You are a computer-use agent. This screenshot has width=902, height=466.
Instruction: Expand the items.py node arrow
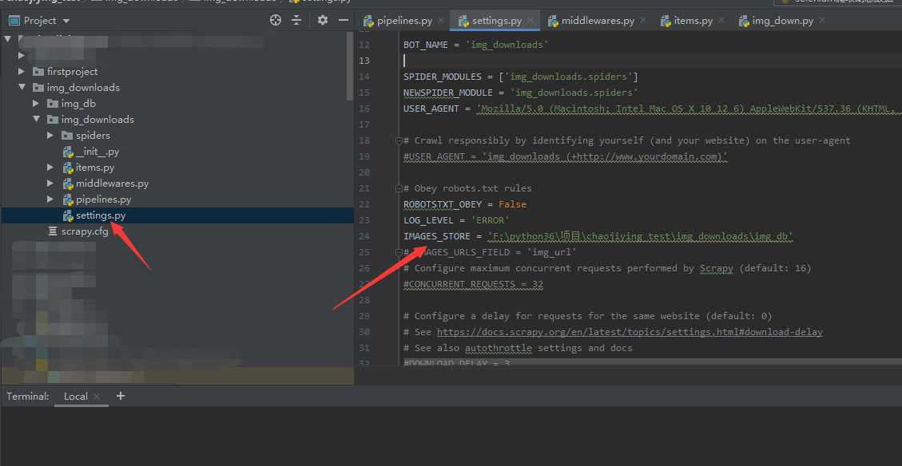[x=50, y=168]
